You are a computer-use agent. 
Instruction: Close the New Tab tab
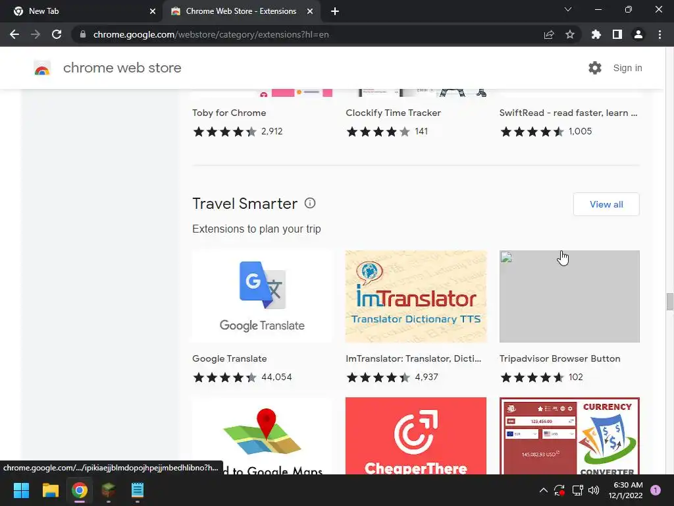pyautogui.click(x=153, y=11)
